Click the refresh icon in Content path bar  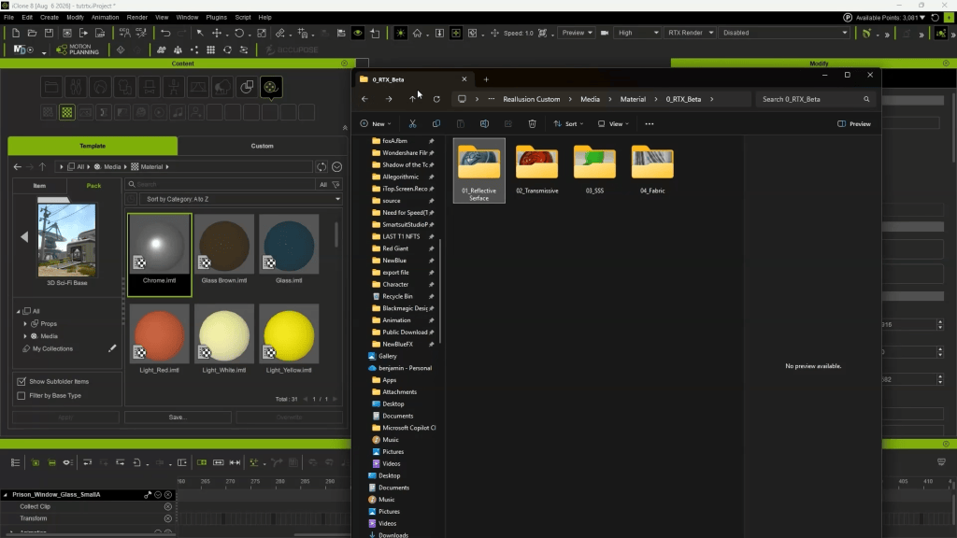click(x=321, y=166)
